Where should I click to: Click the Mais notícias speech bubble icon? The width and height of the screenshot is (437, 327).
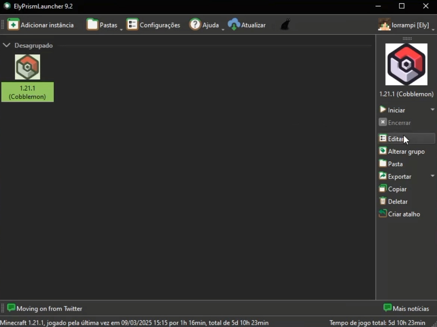point(387,308)
